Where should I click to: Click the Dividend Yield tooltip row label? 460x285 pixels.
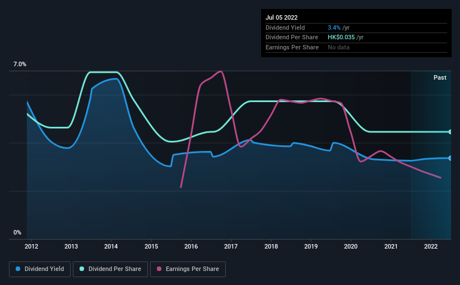click(285, 27)
